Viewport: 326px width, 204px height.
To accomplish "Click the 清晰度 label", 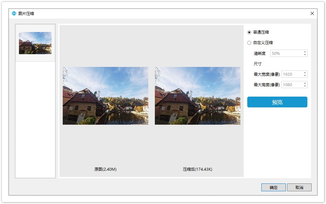I will point(259,54).
